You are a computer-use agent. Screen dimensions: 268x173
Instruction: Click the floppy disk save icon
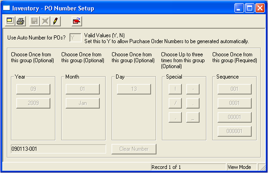pyautogui.click(x=34, y=21)
